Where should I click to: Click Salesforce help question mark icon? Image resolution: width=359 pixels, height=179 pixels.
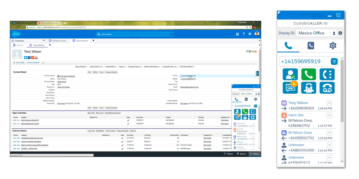click(x=244, y=34)
